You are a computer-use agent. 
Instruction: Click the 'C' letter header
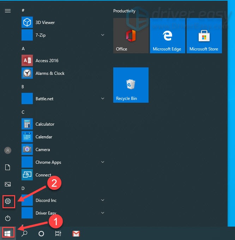pyautogui.click(x=23, y=112)
